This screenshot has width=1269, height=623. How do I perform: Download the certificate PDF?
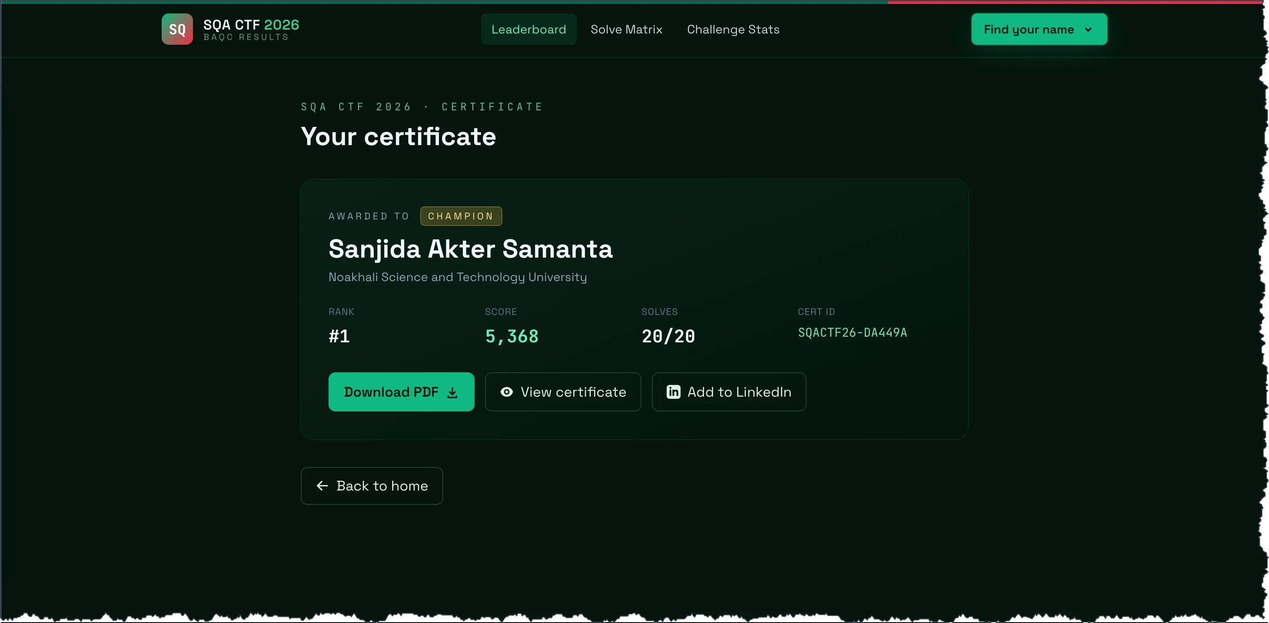coord(401,392)
